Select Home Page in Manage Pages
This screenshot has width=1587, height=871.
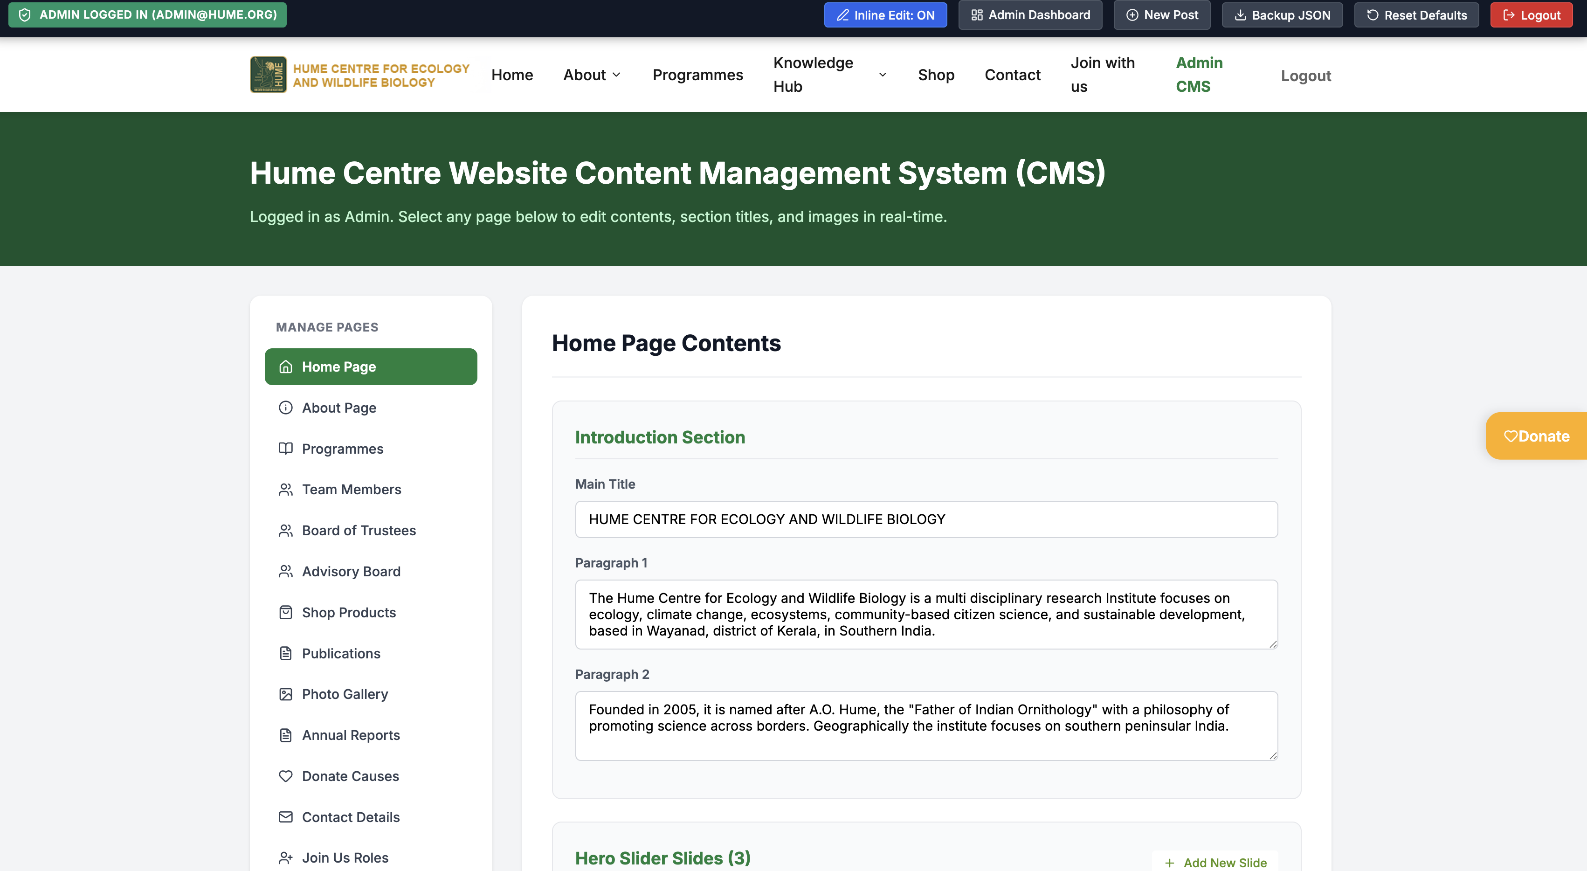click(x=371, y=366)
